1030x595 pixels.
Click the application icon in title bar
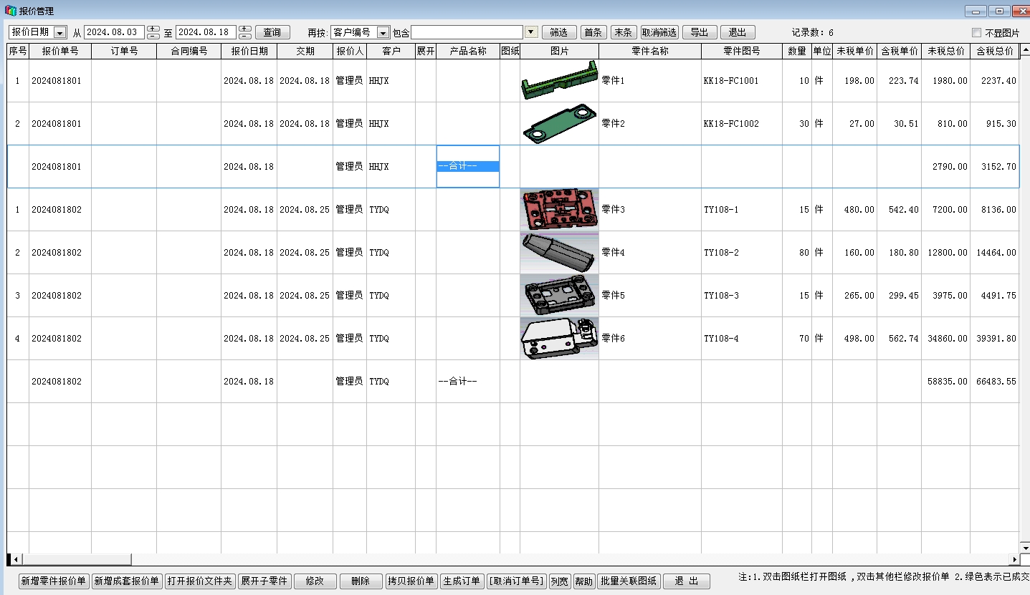(x=10, y=11)
